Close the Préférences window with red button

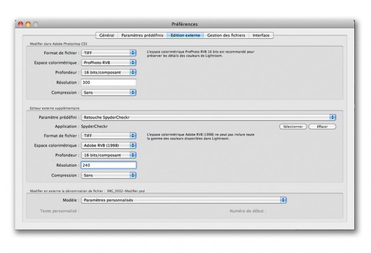click(21, 24)
